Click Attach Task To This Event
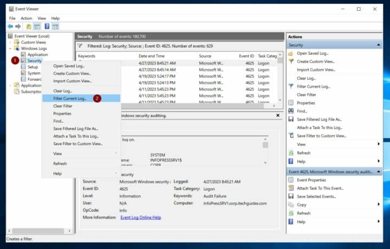 pyautogui.click(x=321, y=188)
